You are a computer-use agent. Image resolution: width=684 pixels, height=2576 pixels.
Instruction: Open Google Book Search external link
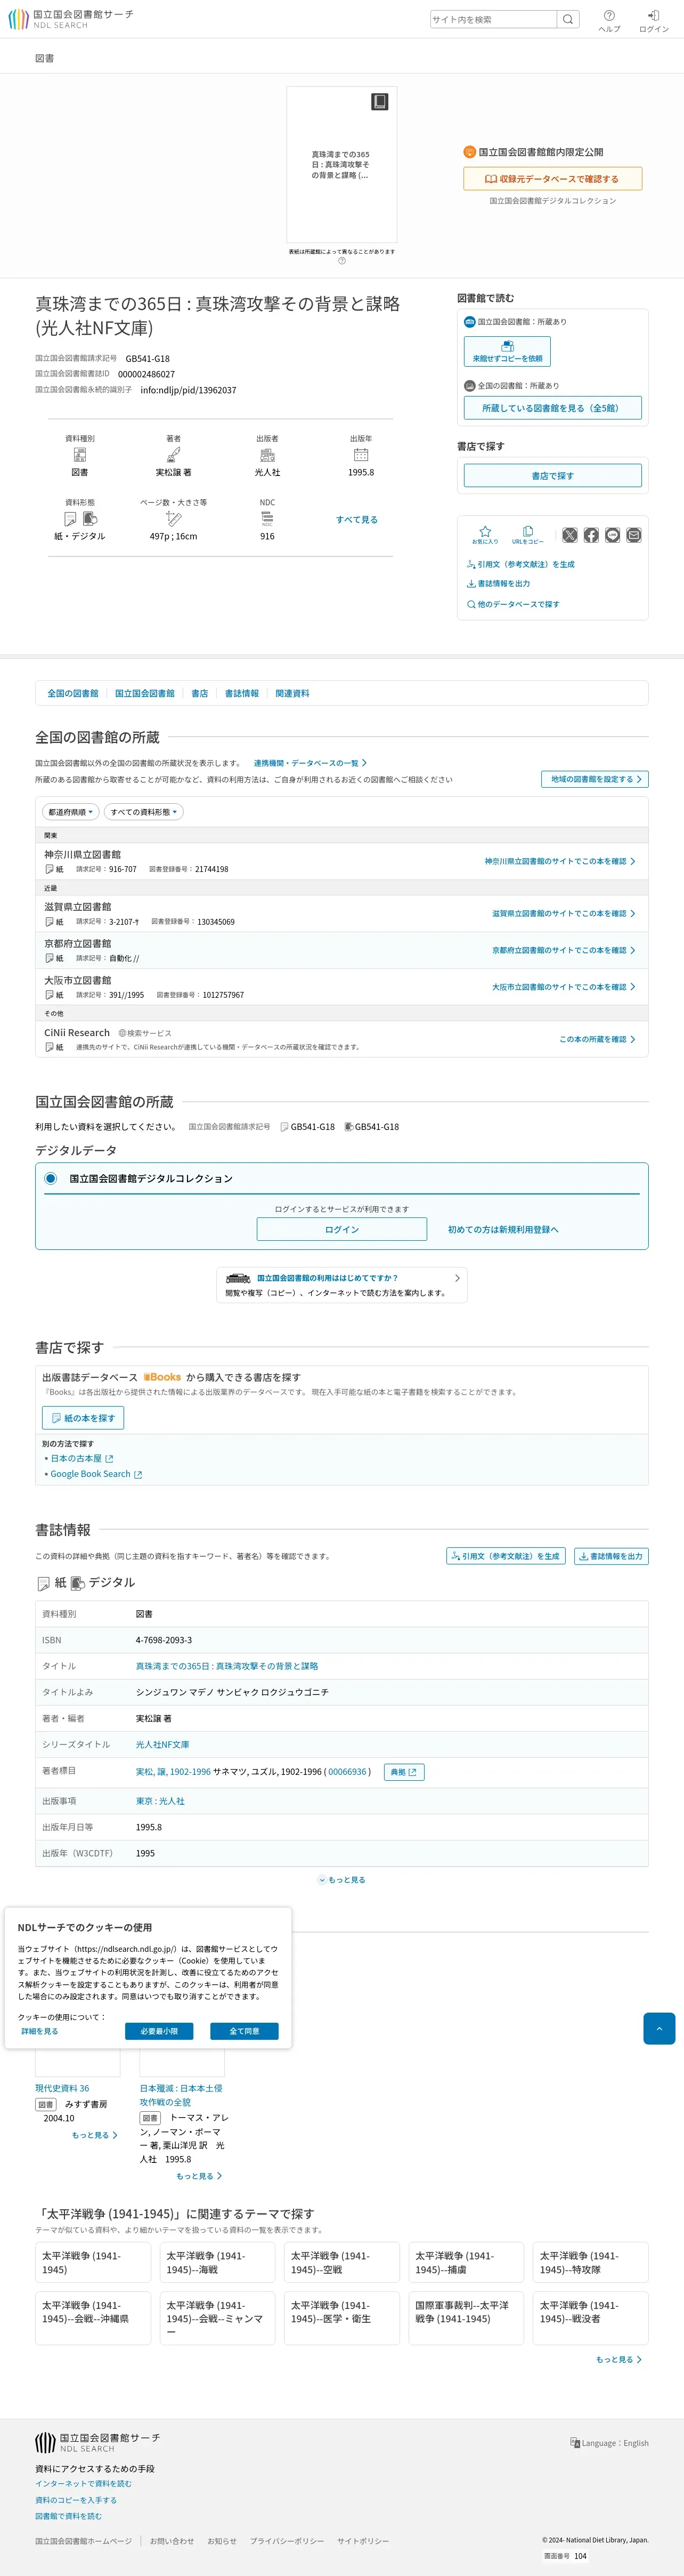pos(96,1474)
